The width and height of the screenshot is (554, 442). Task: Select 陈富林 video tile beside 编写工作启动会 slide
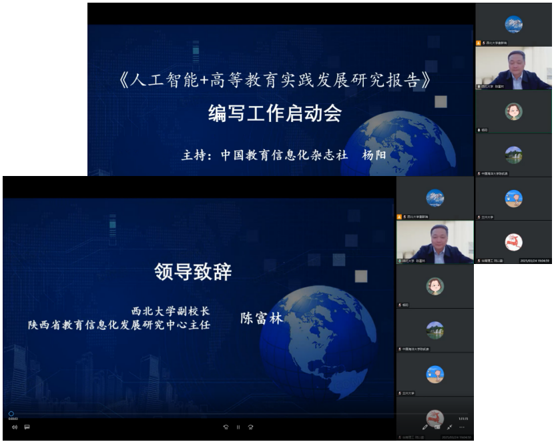[x=513, y=67]
